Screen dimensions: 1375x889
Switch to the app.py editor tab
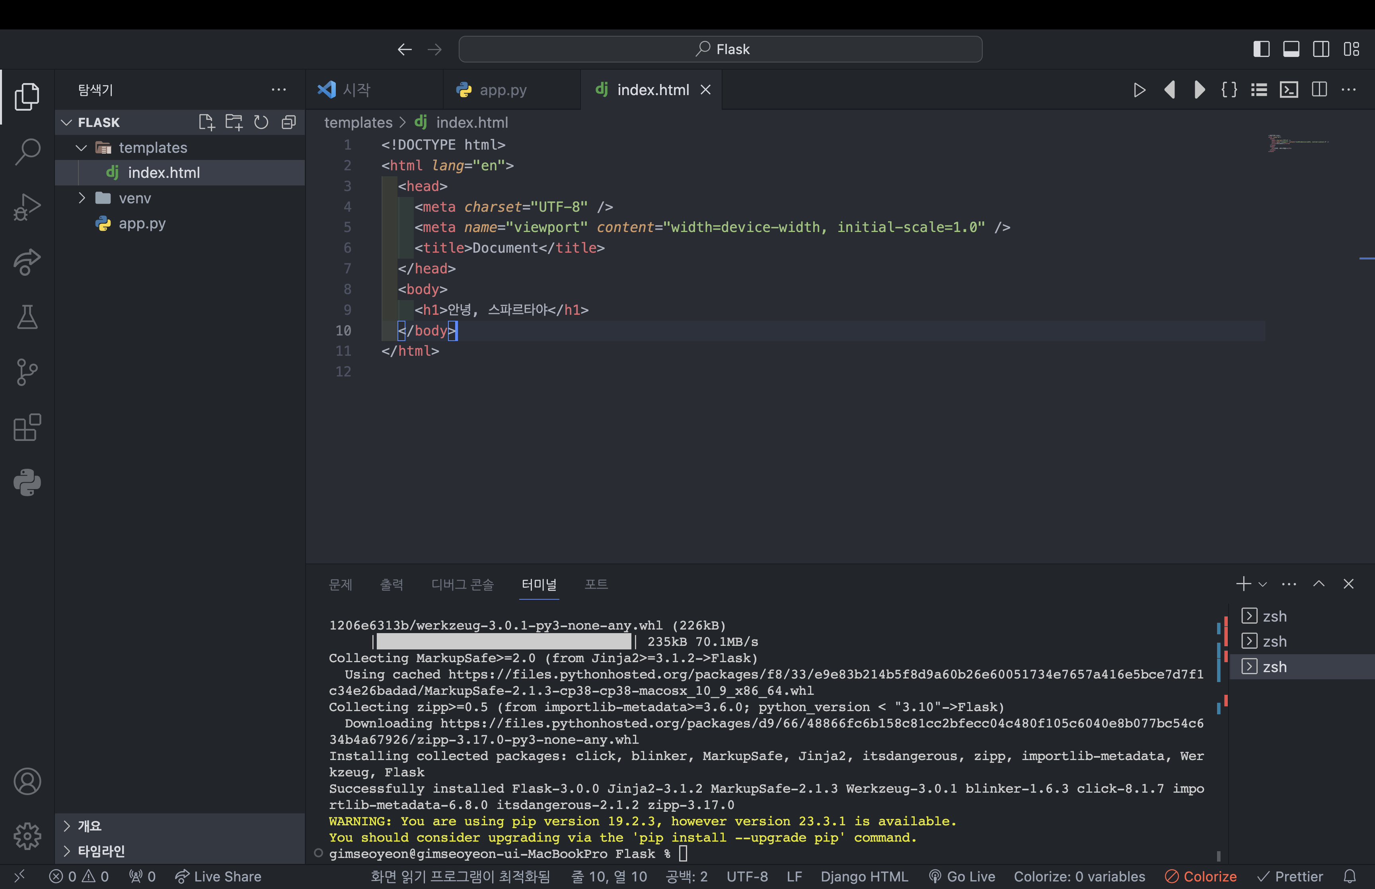(512, 90)
